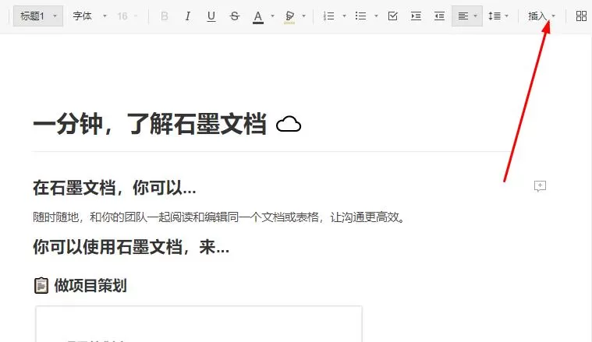Add a comment using the comment icon
592x342 pixels.
coord(540,186)
